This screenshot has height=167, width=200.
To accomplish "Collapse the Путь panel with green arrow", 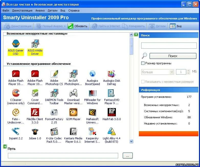I will (5, 146).
